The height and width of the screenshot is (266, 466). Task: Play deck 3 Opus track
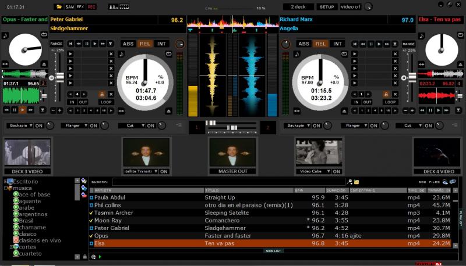tap(23, 110)
